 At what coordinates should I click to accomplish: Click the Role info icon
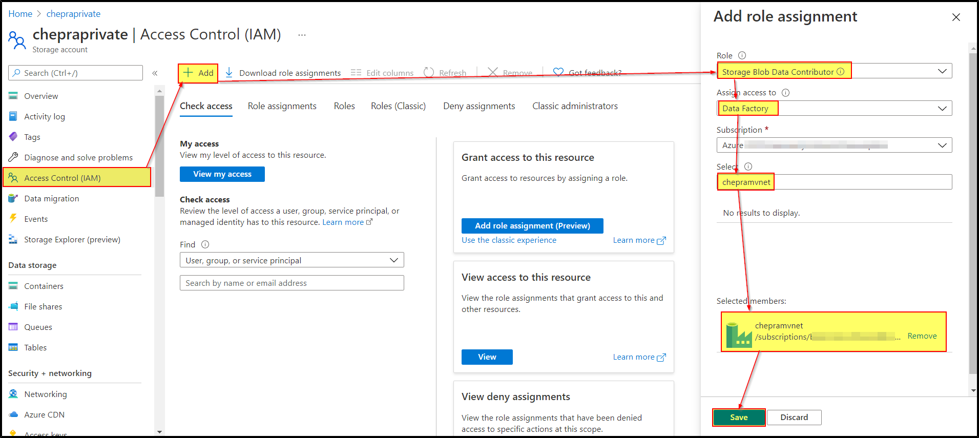pyautogui.click(x=742, y=55)
